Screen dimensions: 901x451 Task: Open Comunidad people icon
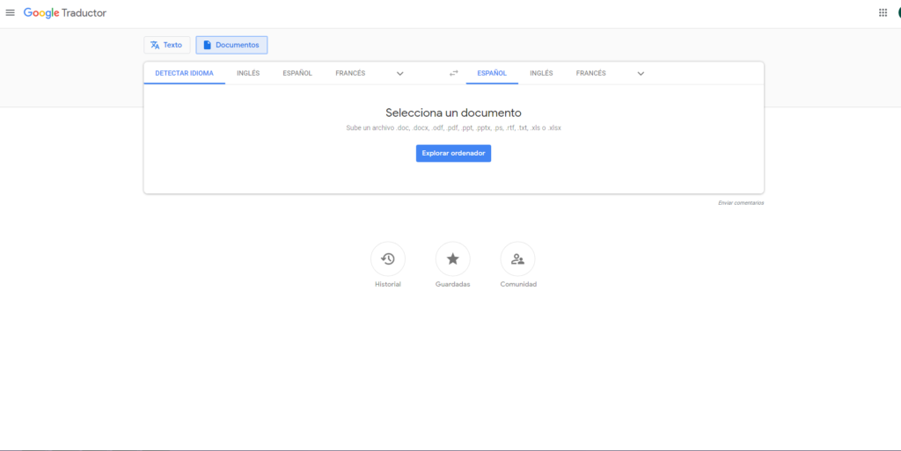[517, 259]
